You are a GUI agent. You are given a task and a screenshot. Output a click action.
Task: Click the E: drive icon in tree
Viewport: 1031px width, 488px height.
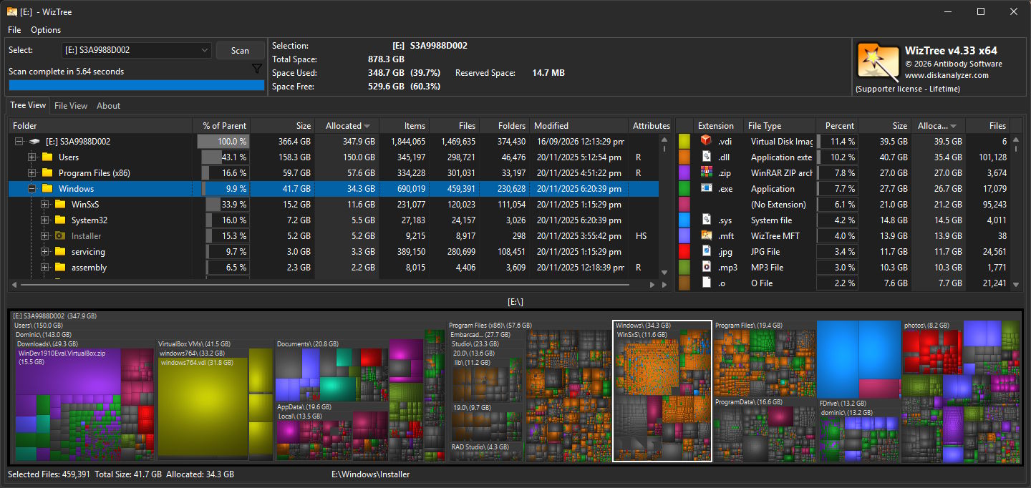pos(34,142)
